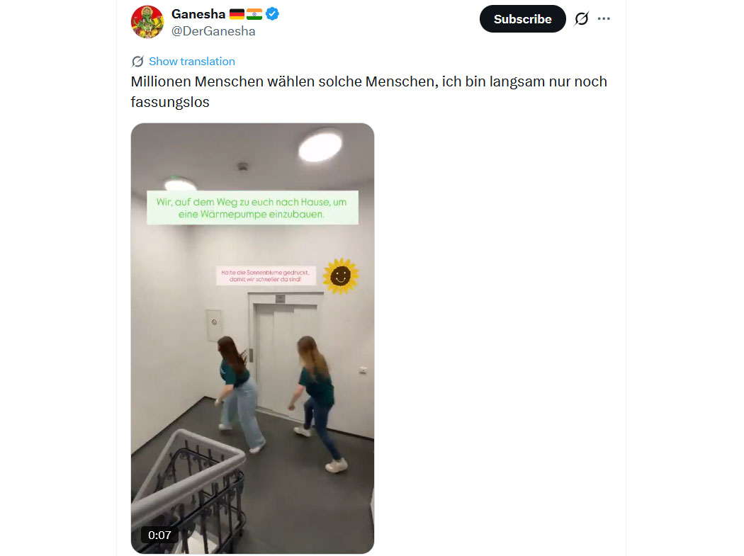Show translation of the German post
Viewport: 744px width, 556px height.
coord(192,62)
